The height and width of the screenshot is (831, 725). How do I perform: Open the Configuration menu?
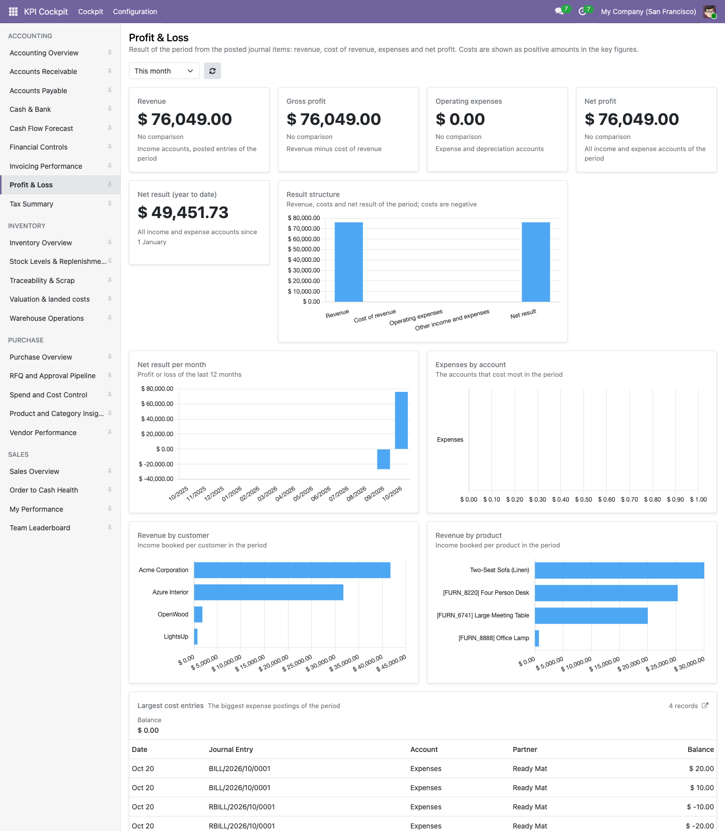[135, 12]
